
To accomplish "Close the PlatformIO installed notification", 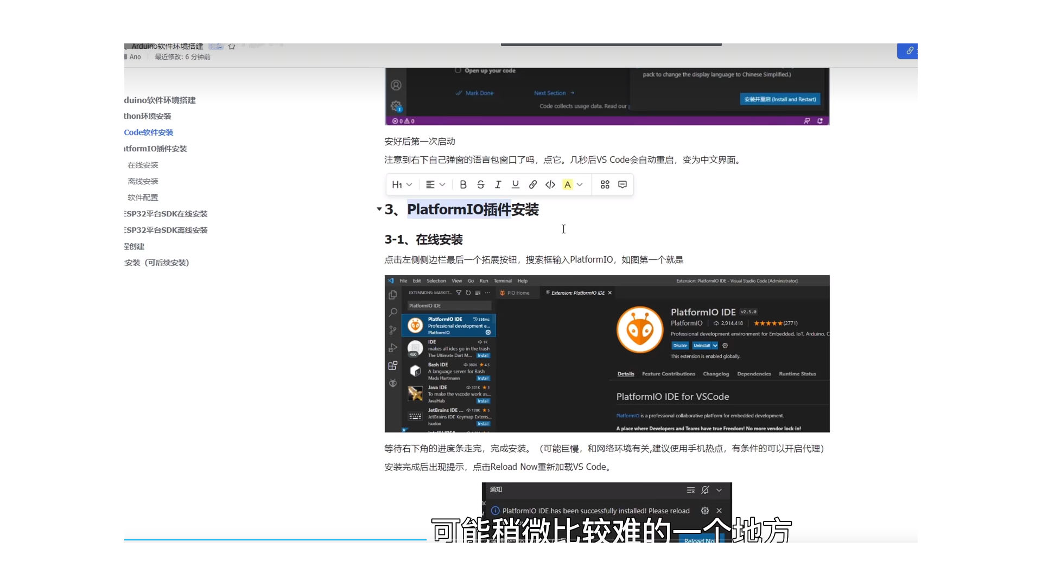I will tap(719, 511).
